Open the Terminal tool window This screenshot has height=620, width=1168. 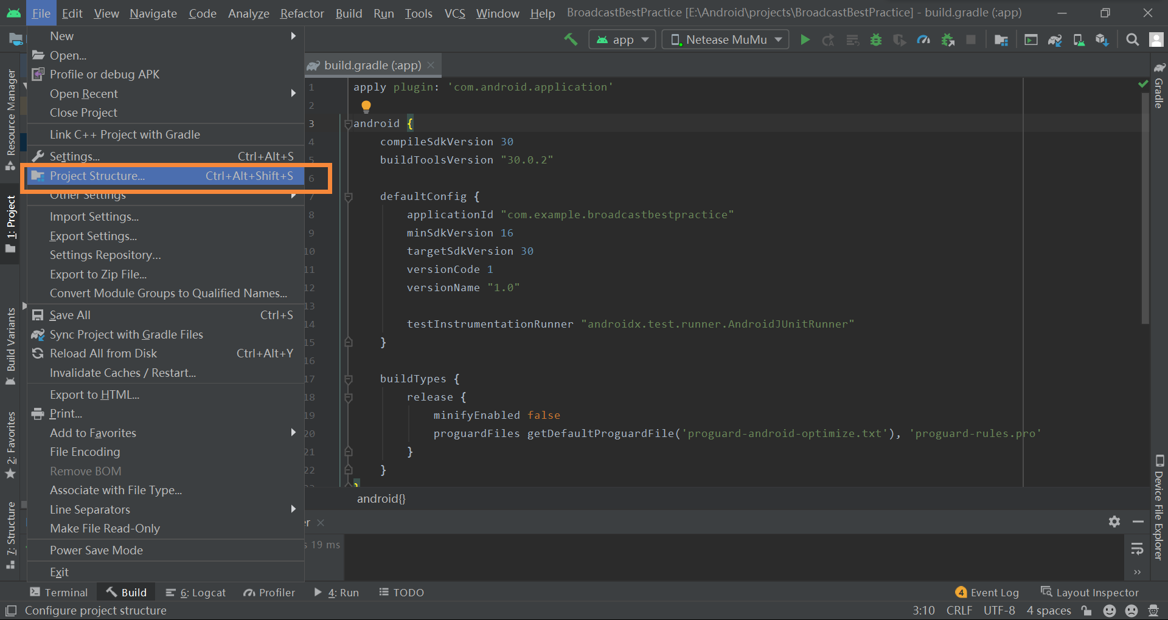59,592
